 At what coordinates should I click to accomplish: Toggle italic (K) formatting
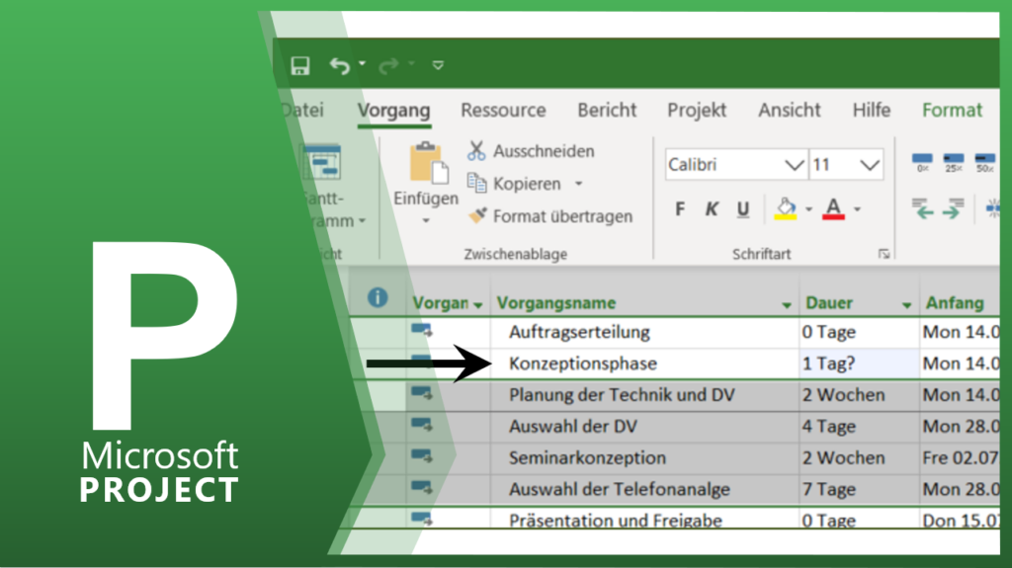tap(712, 209)
